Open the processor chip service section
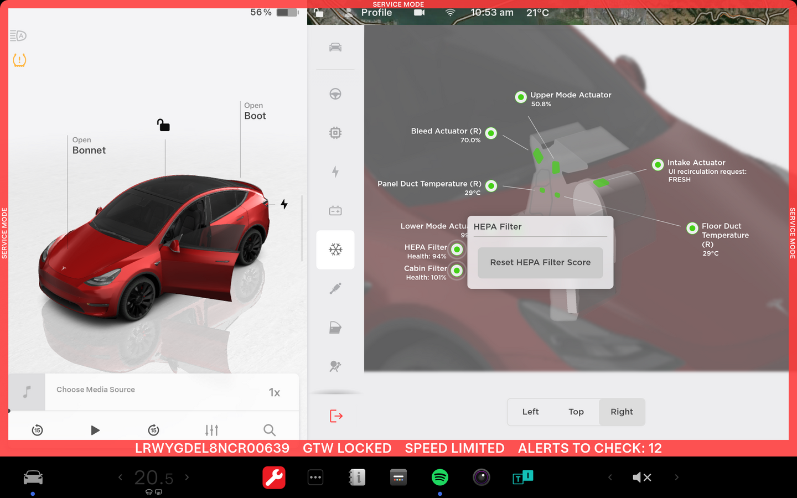 [x=335, y=133]
